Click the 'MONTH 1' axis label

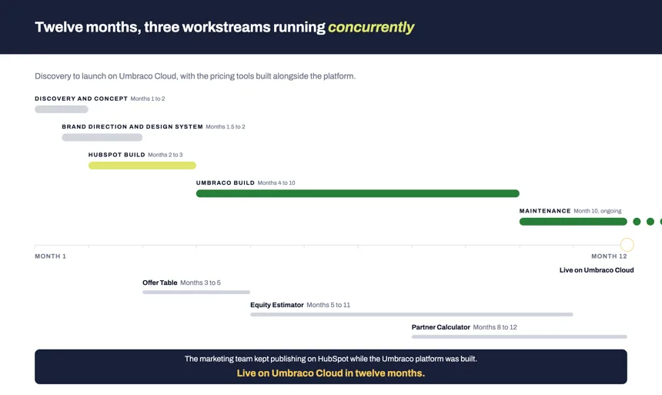coord(50,256)
